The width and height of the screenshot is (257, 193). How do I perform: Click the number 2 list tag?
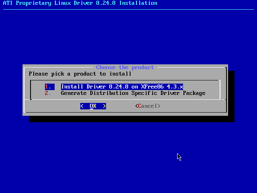point(48,93)
